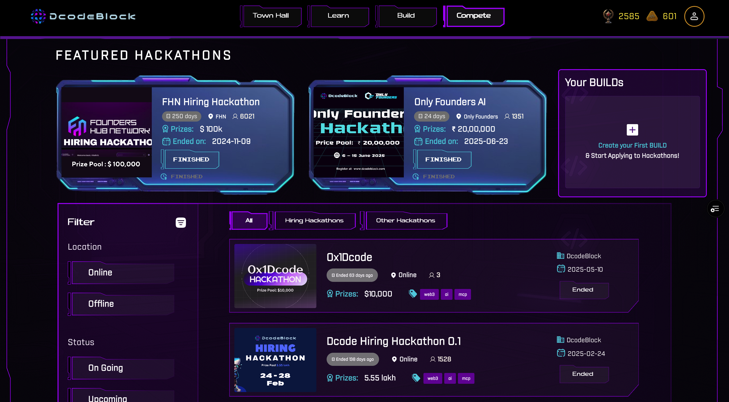The image size is (729, 402).
Task: Click the participants icon beside 1351
Action: [507, 116]
